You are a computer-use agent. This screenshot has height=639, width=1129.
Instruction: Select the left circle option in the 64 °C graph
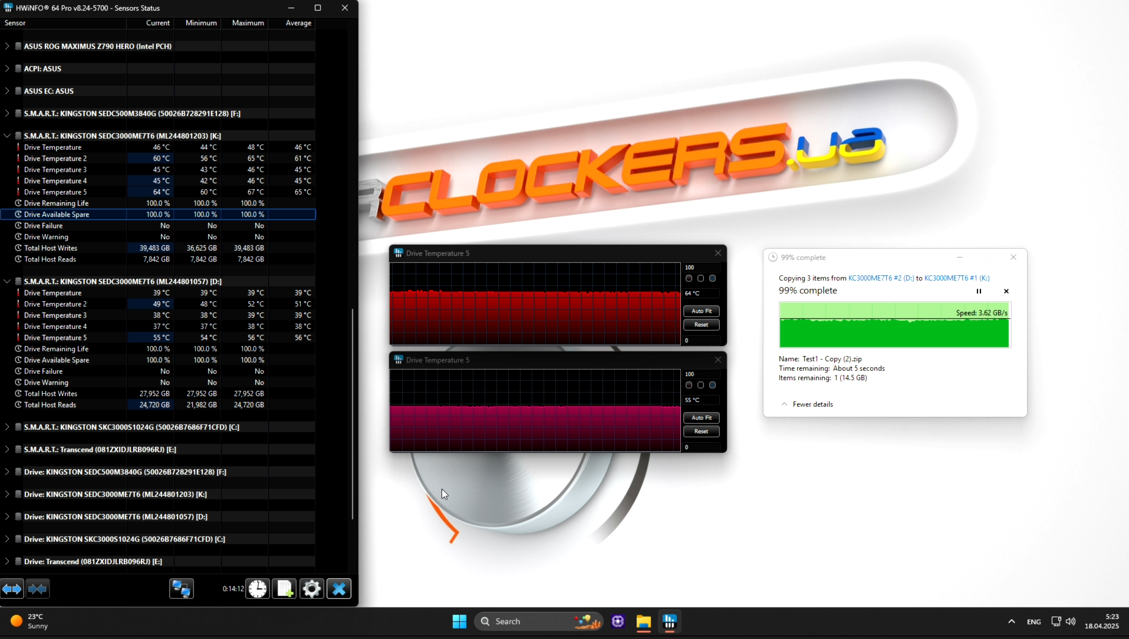(x=689, y=278)
